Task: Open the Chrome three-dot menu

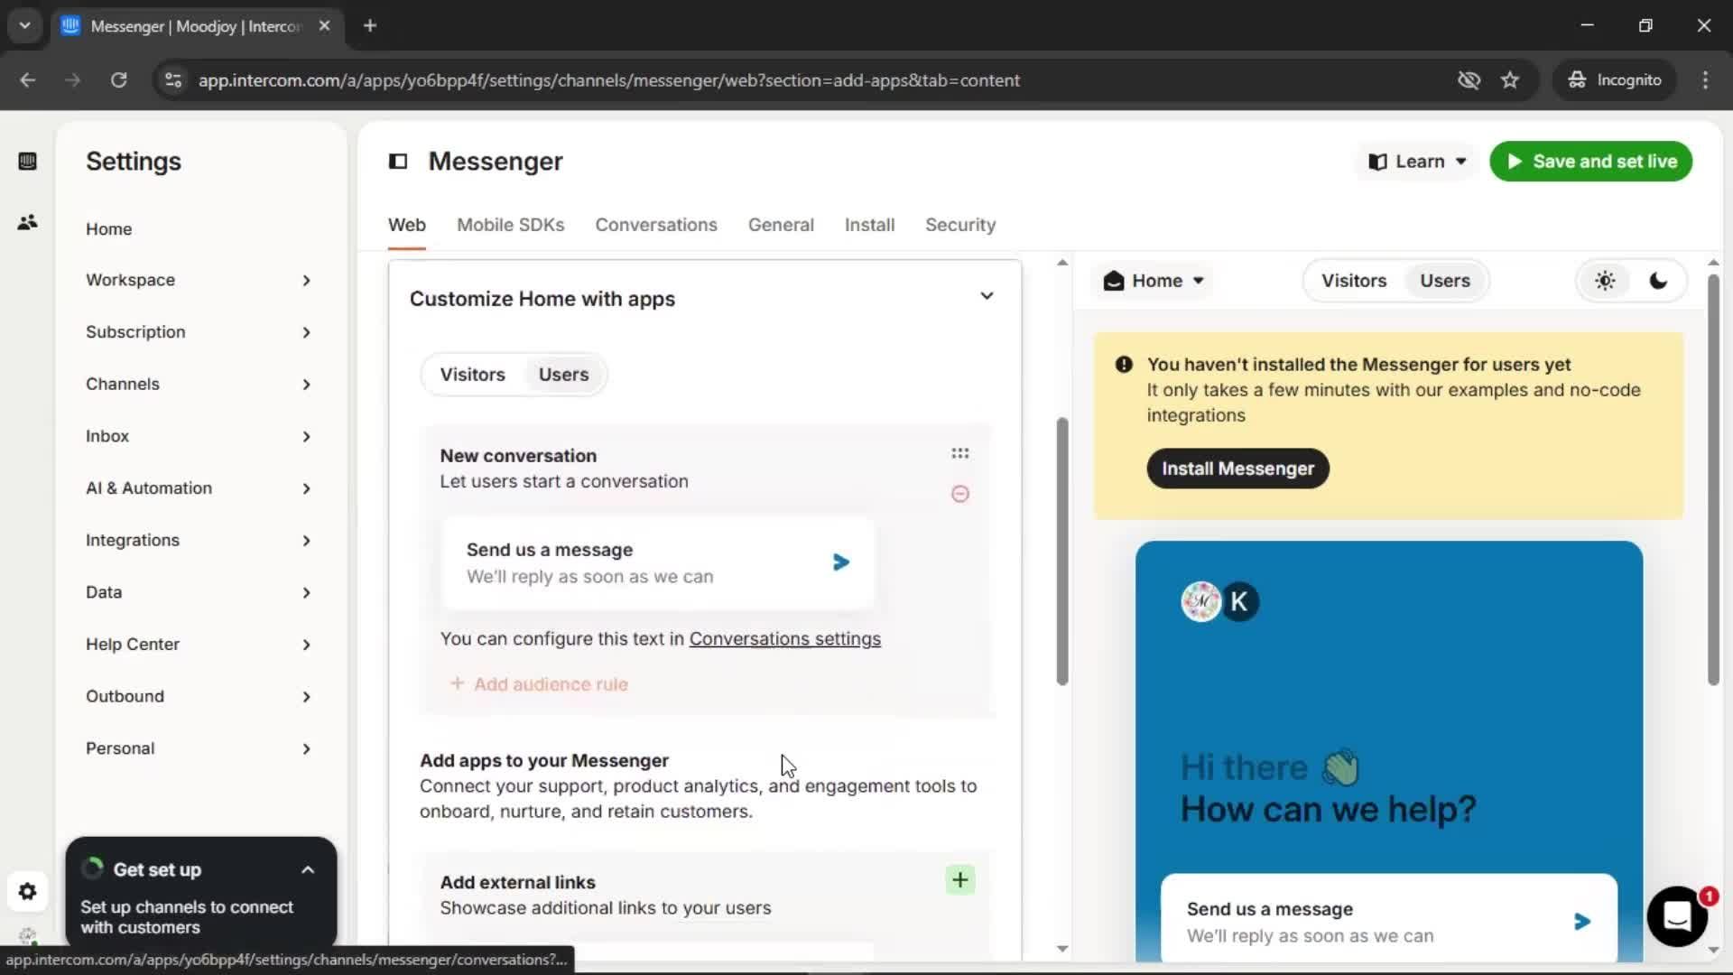Action: pyautogui.click(x=1705, y=80)
